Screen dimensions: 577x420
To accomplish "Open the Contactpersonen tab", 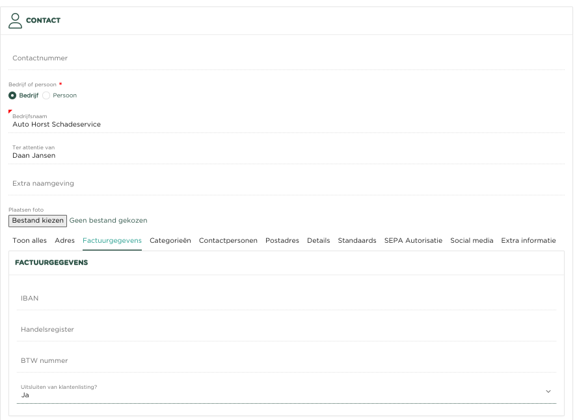I will [x=228, y=240].
